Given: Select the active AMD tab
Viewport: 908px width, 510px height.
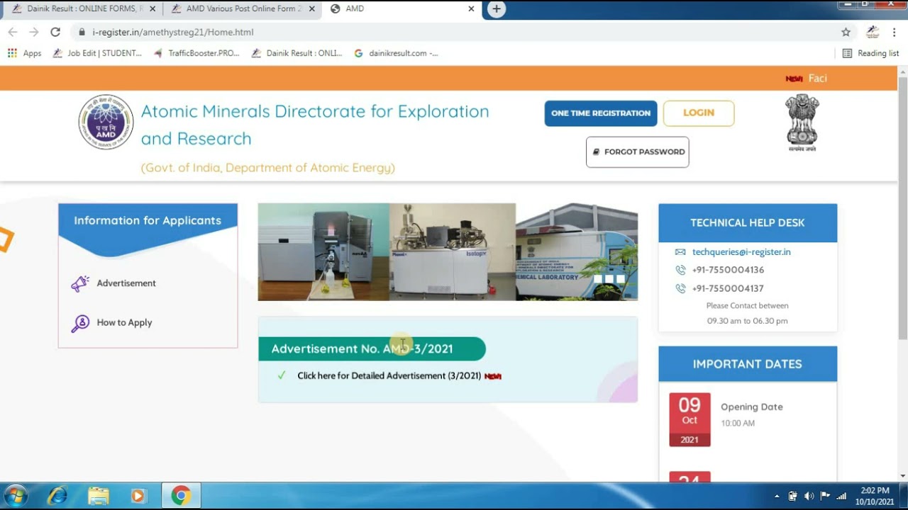Looking at the screenshot, I should [x=402, y=9].
